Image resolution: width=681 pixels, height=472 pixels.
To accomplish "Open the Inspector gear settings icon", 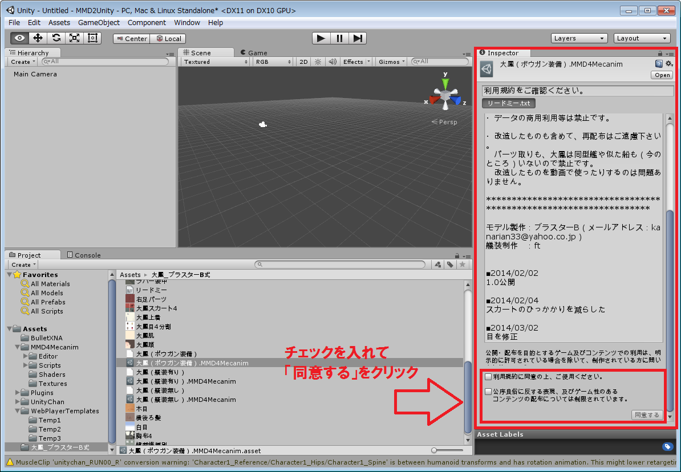I will [x=669, y=64].
